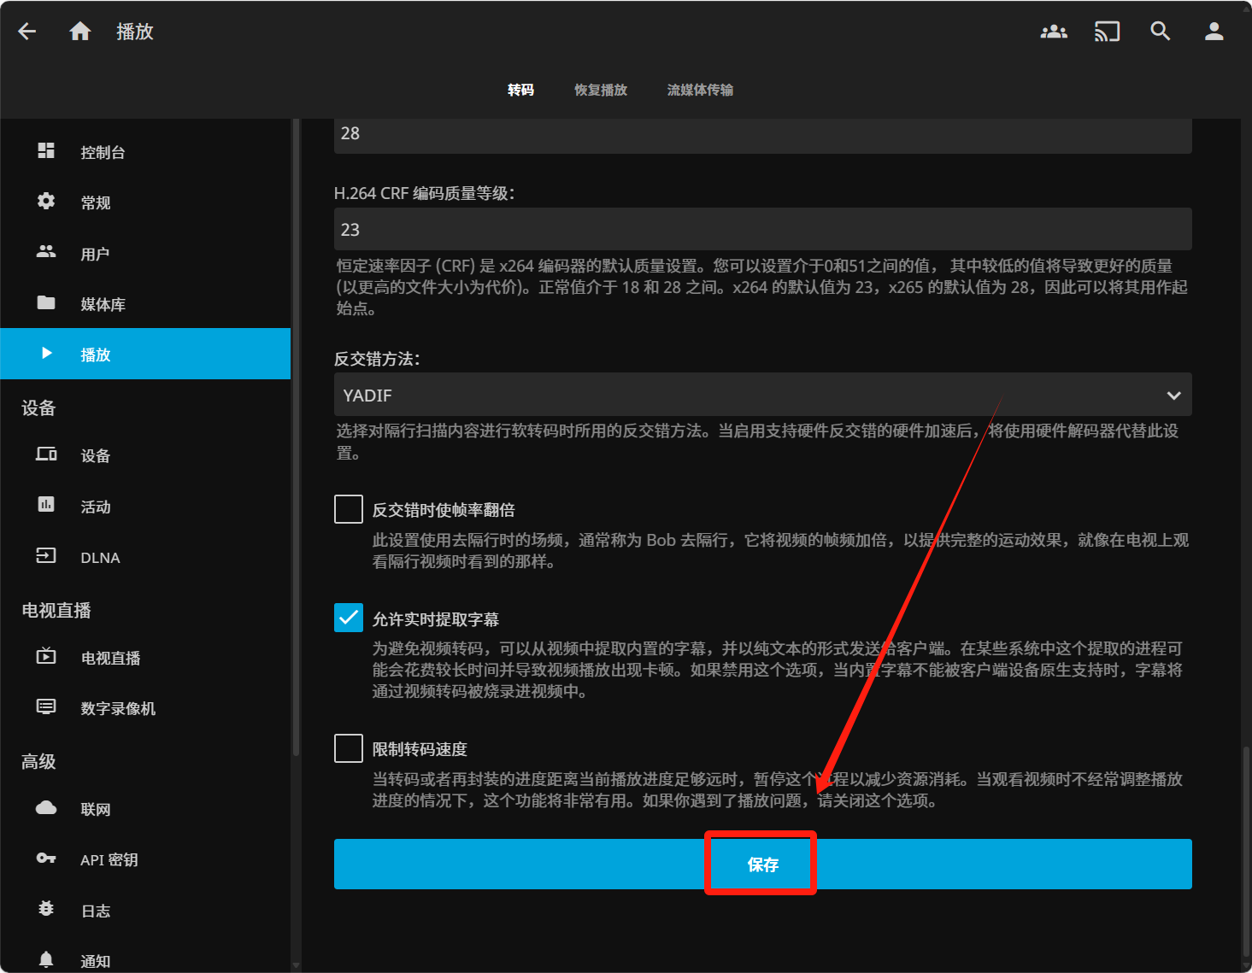Open 媒体库 in the sidebar
This screenshot has height=973, width=1252.
pos(103,304)
